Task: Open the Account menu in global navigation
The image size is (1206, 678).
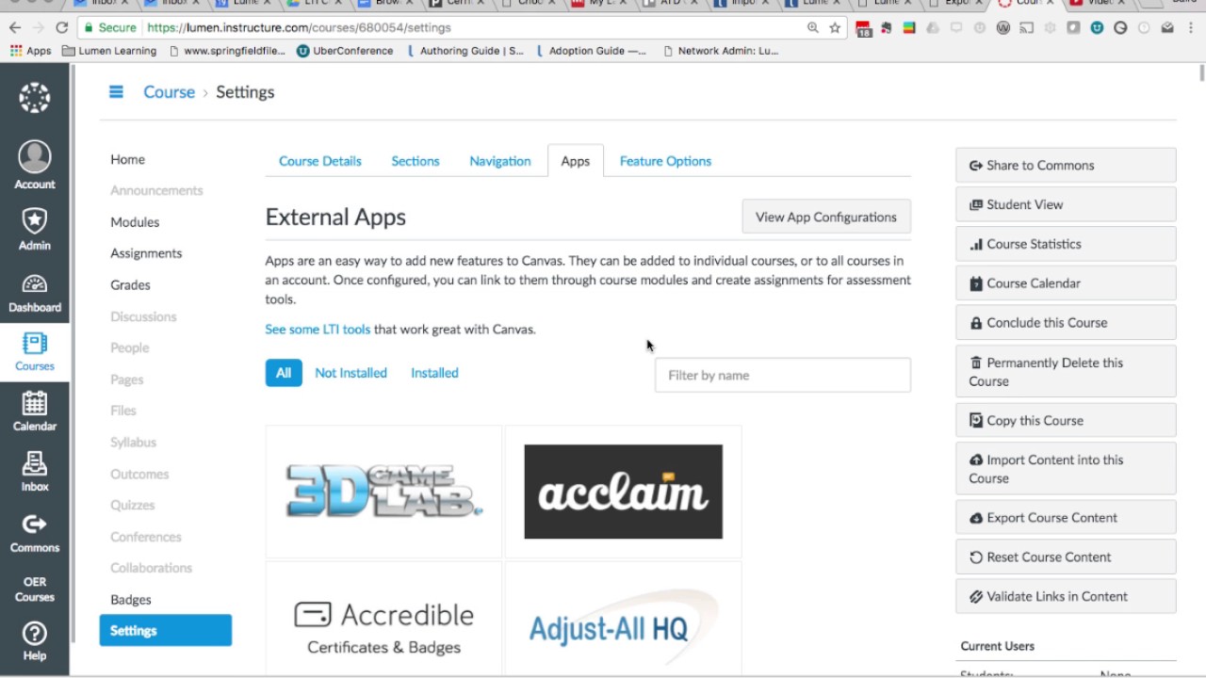Action: [x=35, y=165]
